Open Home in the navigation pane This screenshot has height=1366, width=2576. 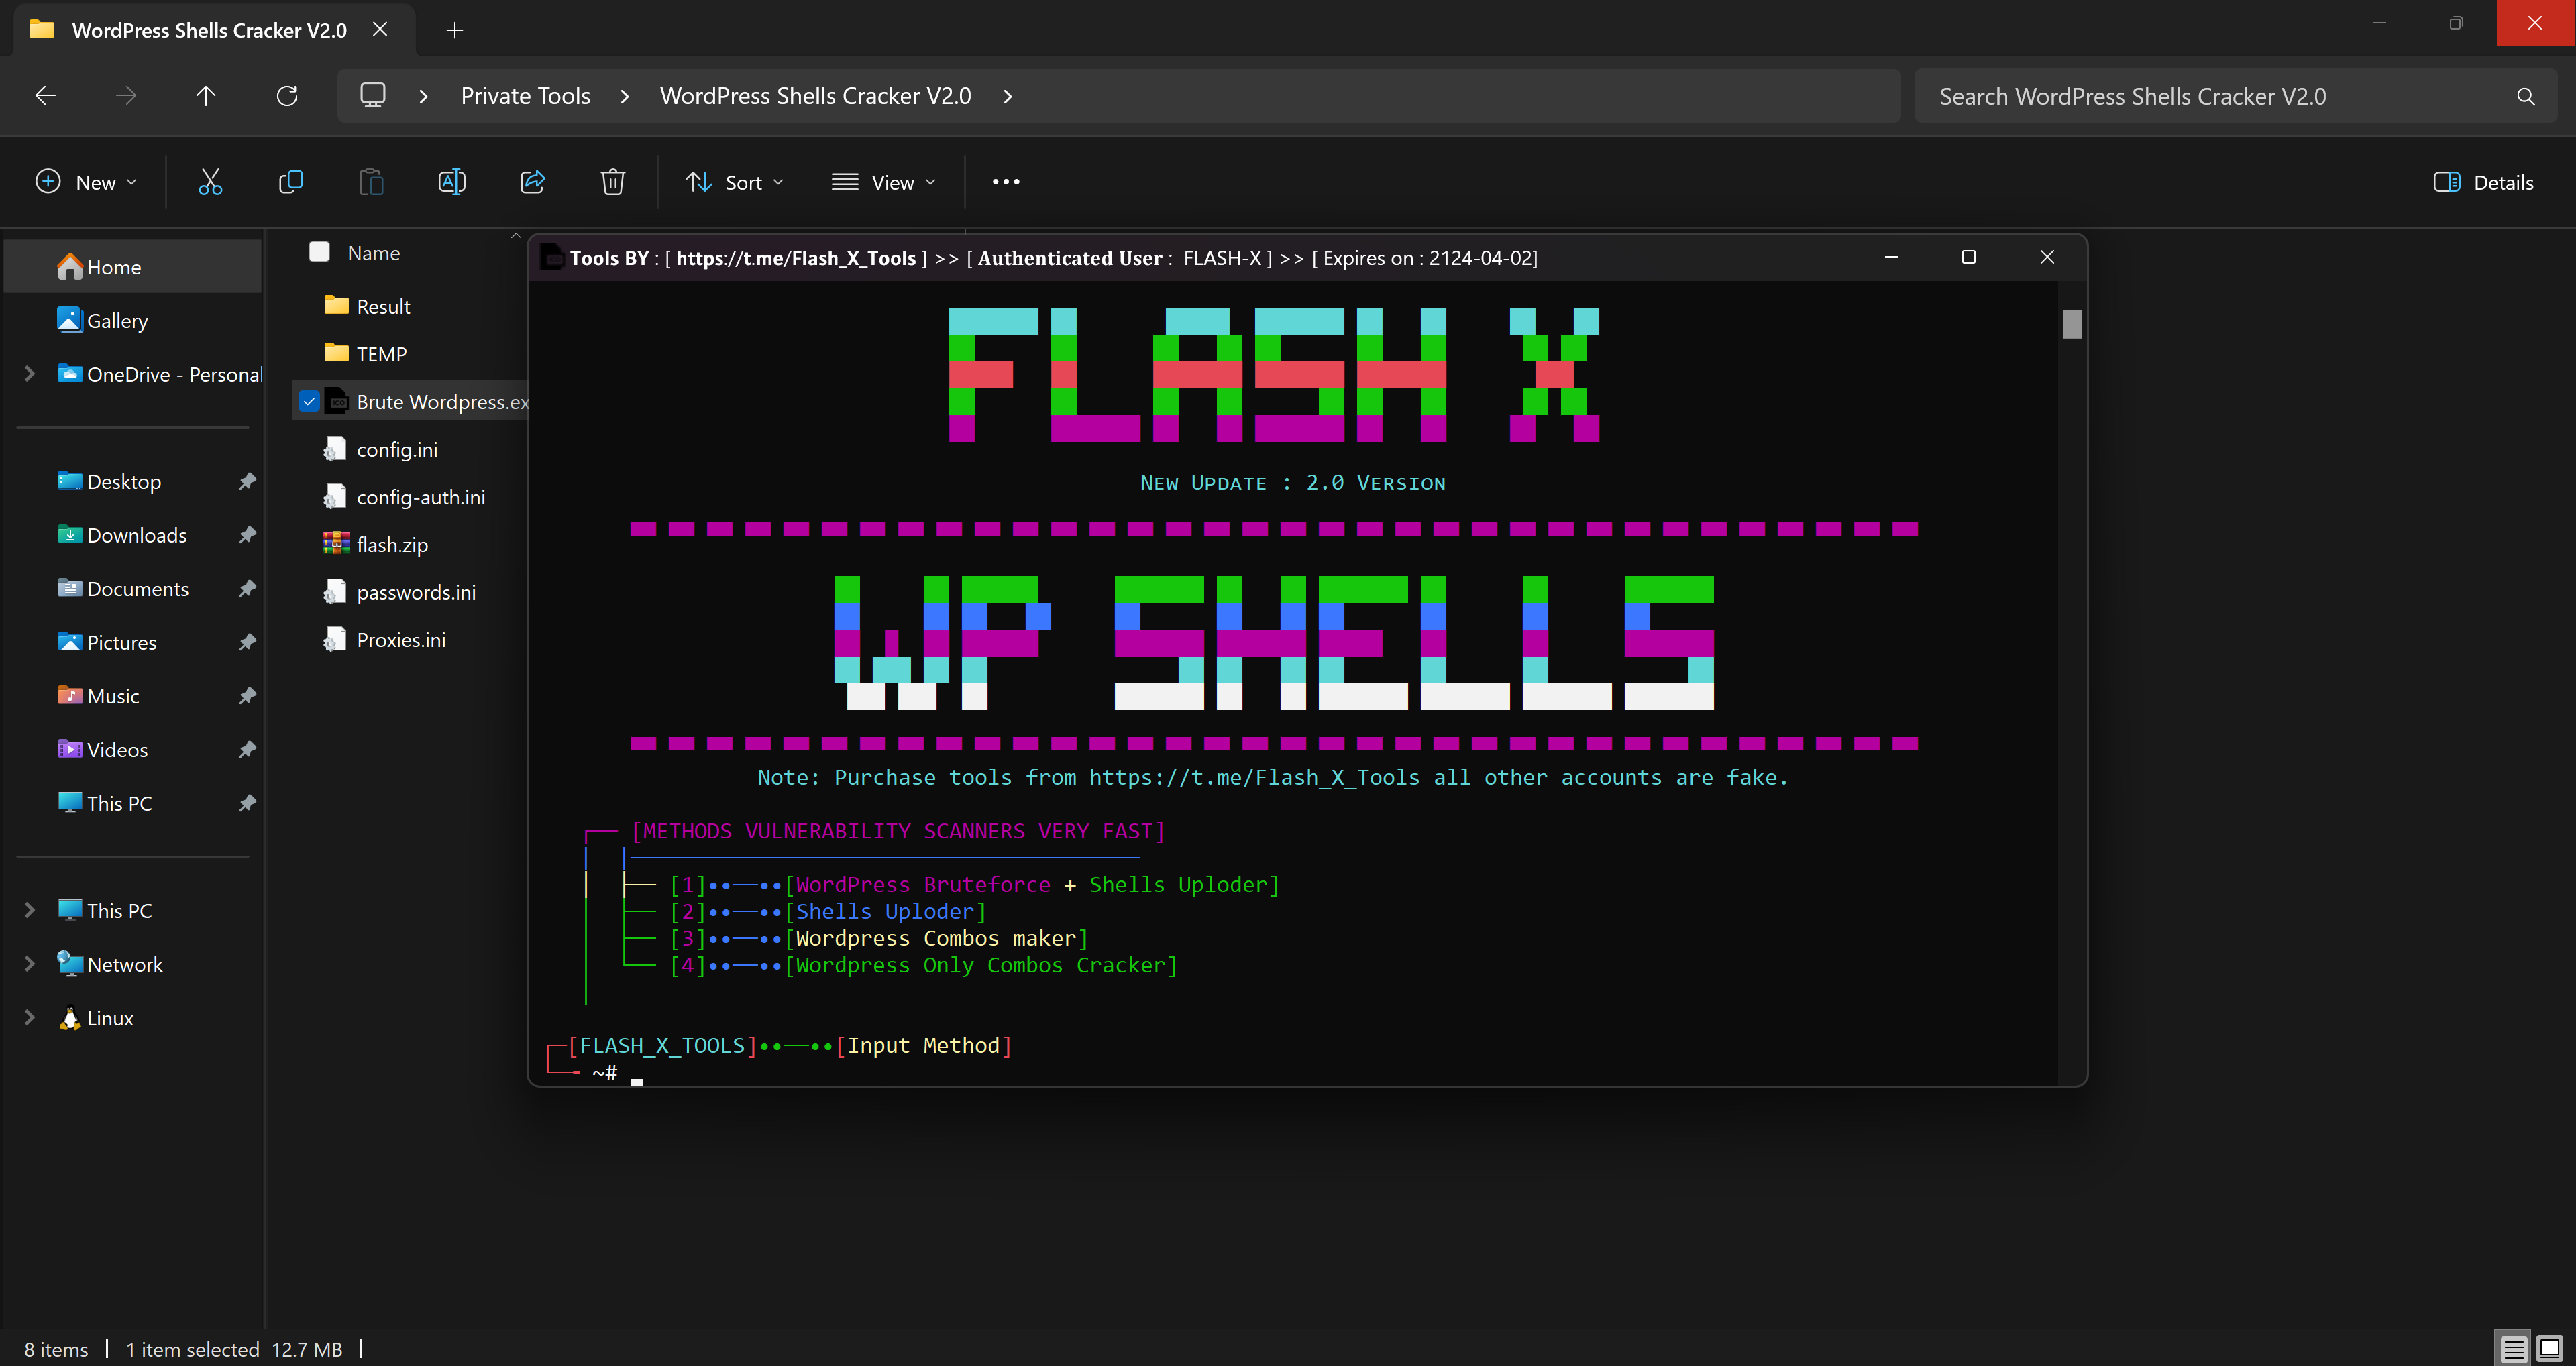pyautogui.click(x=133, y=267)
